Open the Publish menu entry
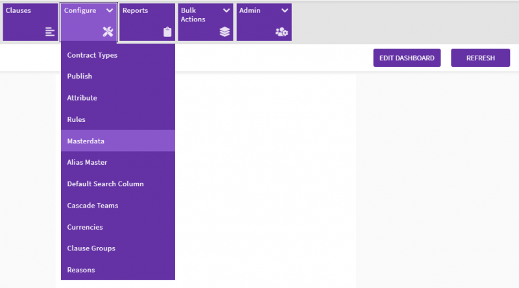 pos(80,77)
